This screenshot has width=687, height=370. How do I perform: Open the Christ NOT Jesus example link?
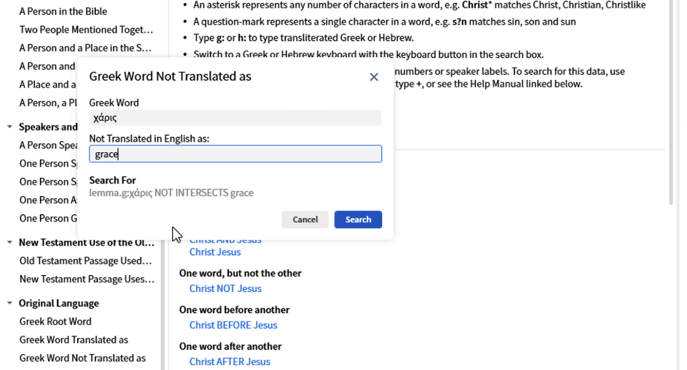click(x=225, y=289)
